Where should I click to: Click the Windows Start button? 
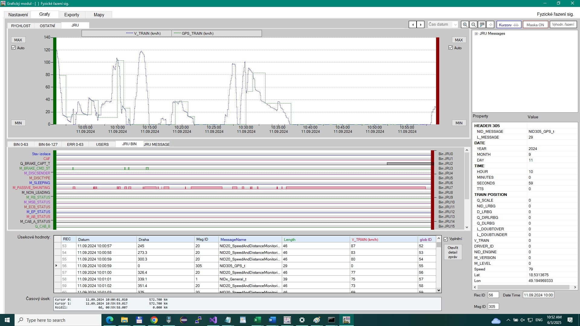click(7, 320)
